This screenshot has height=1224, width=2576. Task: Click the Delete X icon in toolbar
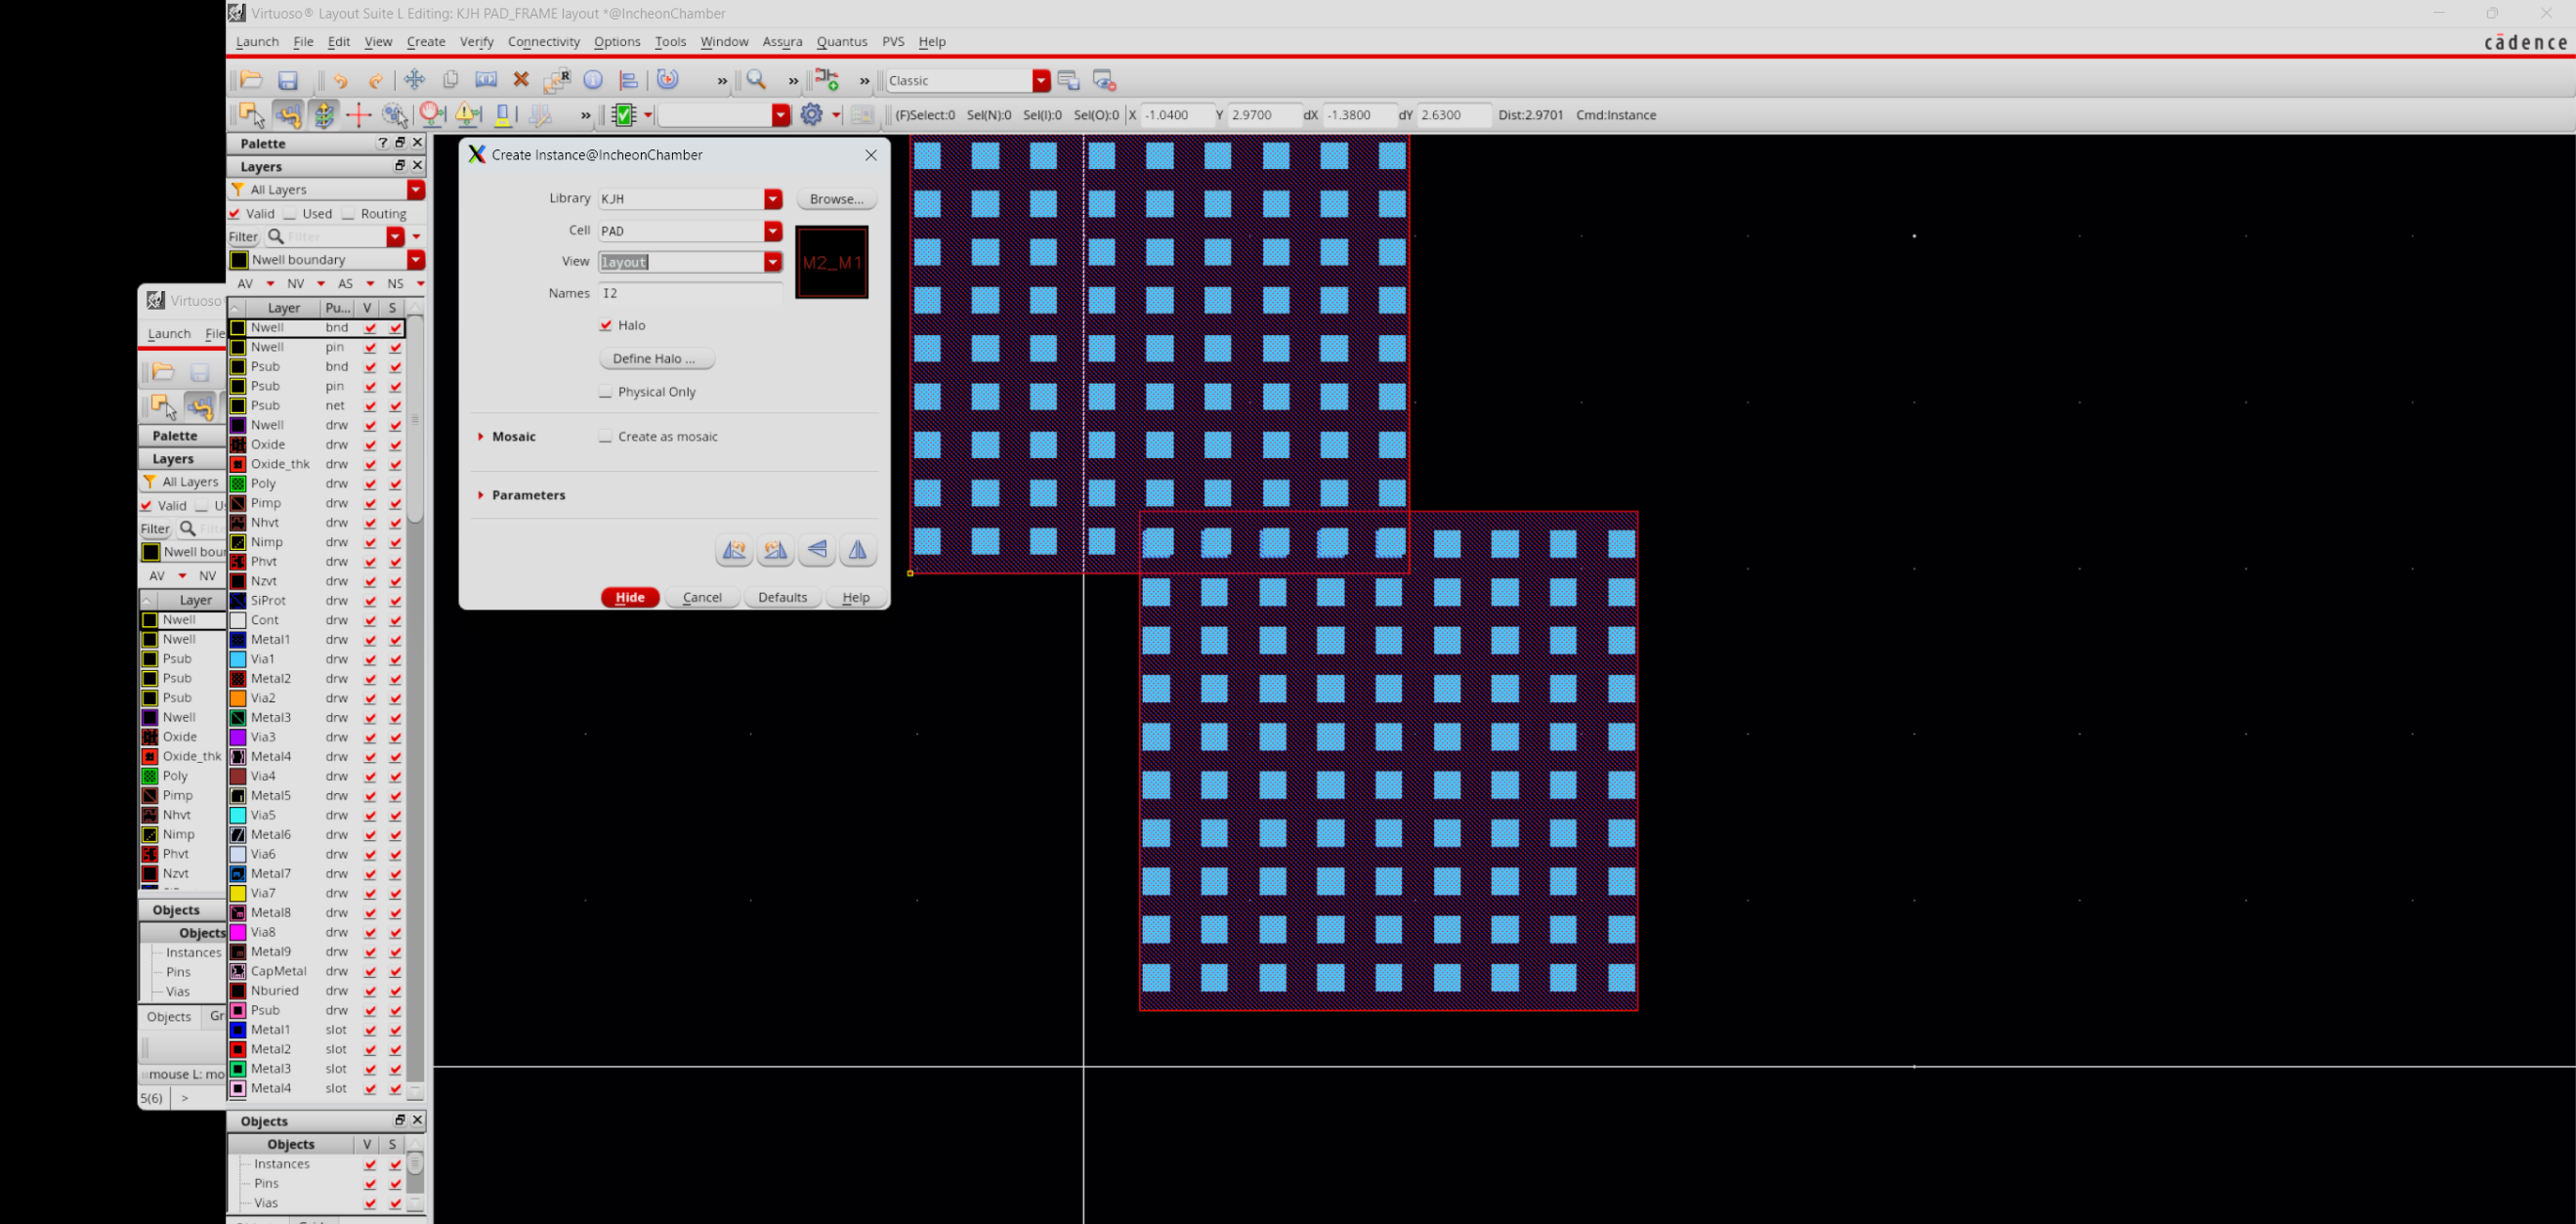(x=520, y=80)
